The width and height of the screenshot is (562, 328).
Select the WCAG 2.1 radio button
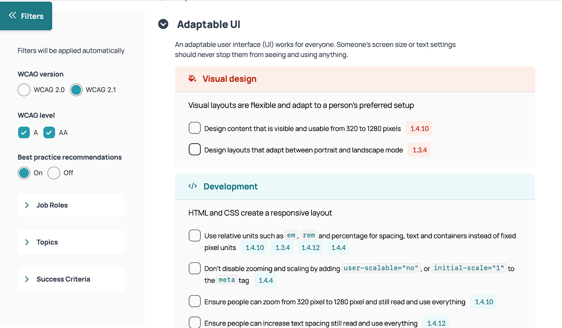(76, 90)
